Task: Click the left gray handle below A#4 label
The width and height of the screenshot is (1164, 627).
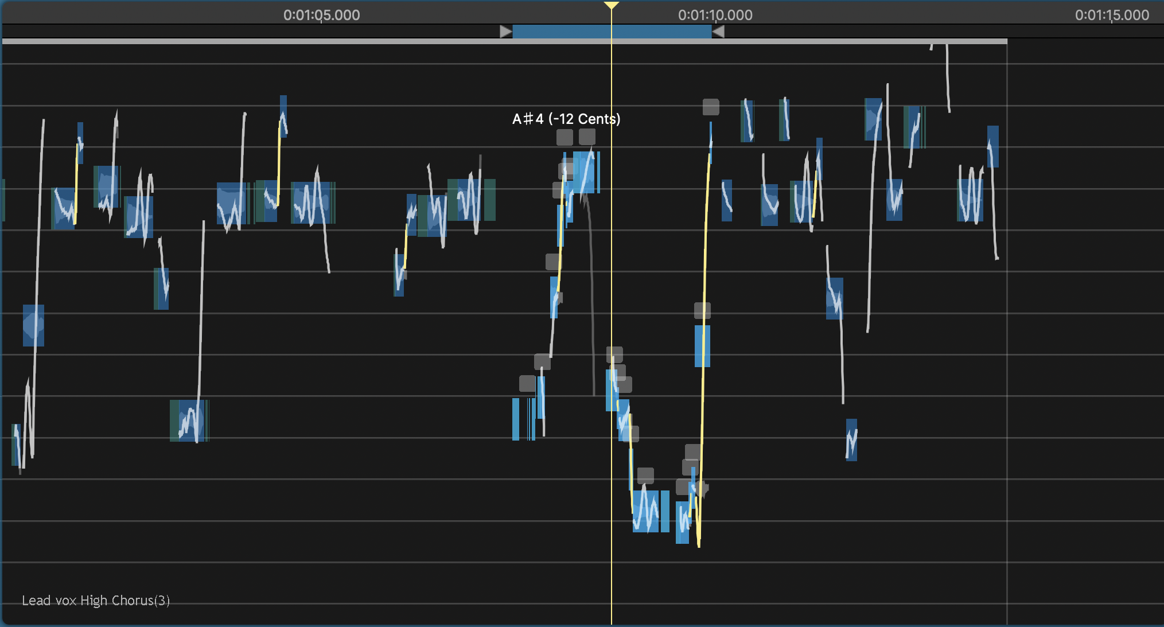Action: (565, 137)
